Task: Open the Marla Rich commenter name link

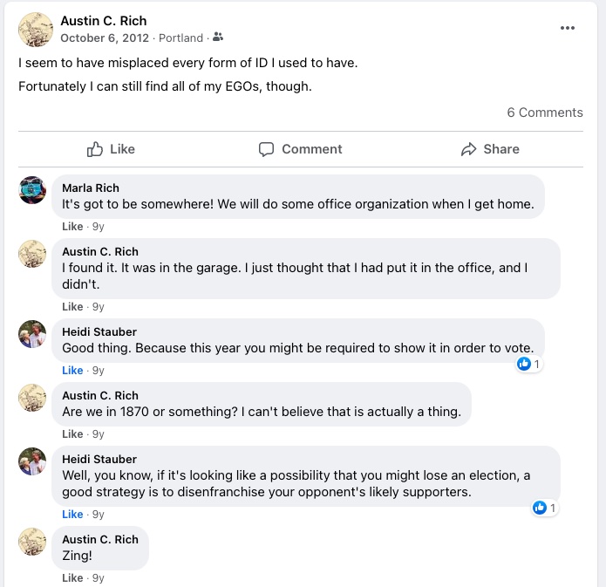Action: (91, 188)
